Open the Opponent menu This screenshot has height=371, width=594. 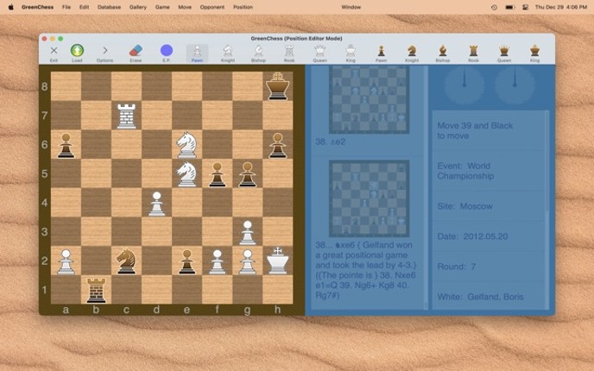click(x=212, y=7)
